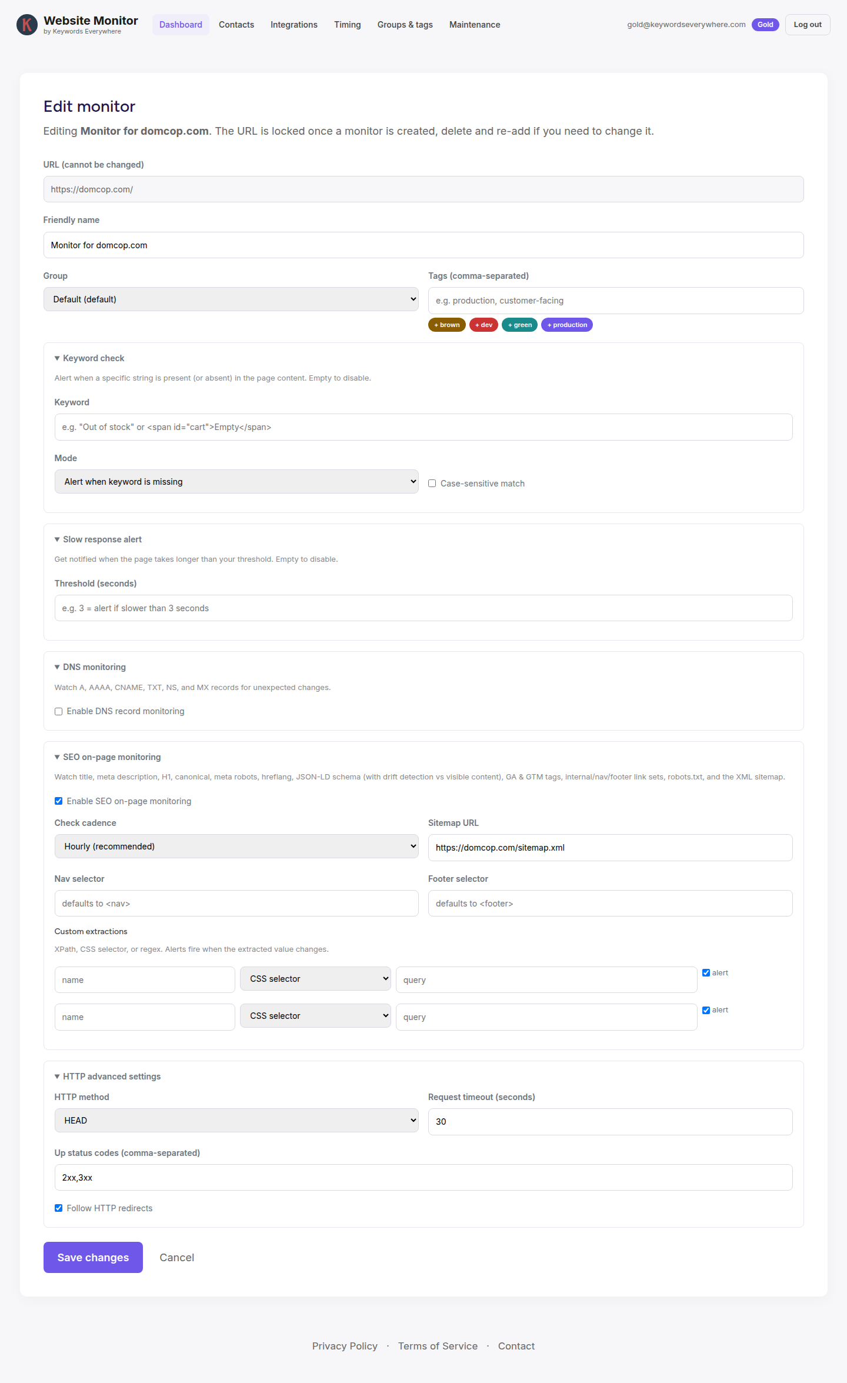Navigate to Maintenance page

475,25
